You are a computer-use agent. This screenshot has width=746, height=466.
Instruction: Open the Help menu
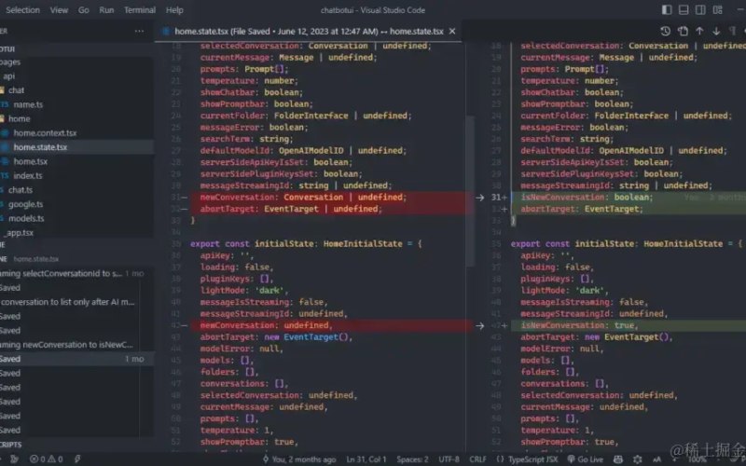[x=174, y=9]
